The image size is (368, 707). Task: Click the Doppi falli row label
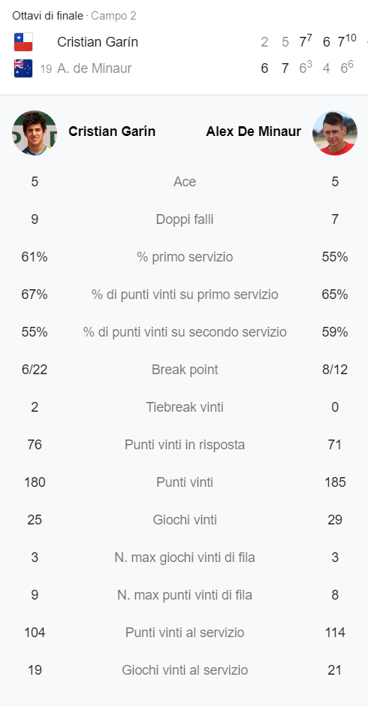[185, 219]
